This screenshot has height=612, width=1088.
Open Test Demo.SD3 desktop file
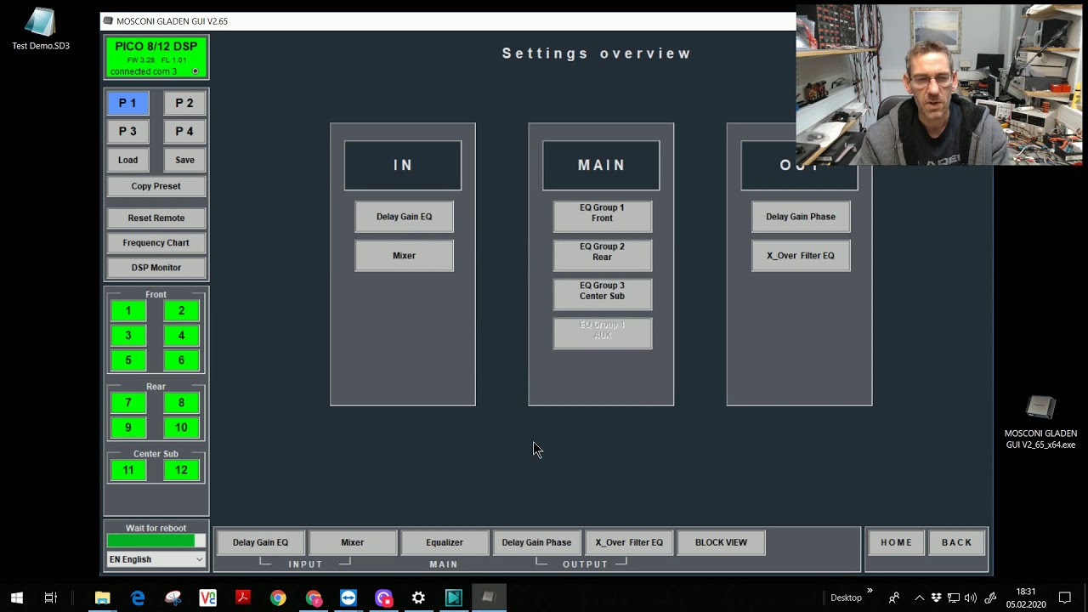(40, 30)
